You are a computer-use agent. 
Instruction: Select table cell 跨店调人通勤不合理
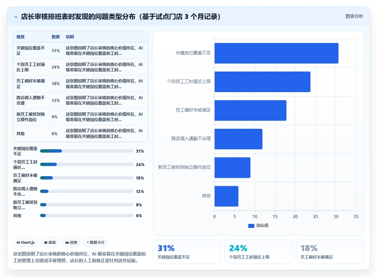(31, 100)
